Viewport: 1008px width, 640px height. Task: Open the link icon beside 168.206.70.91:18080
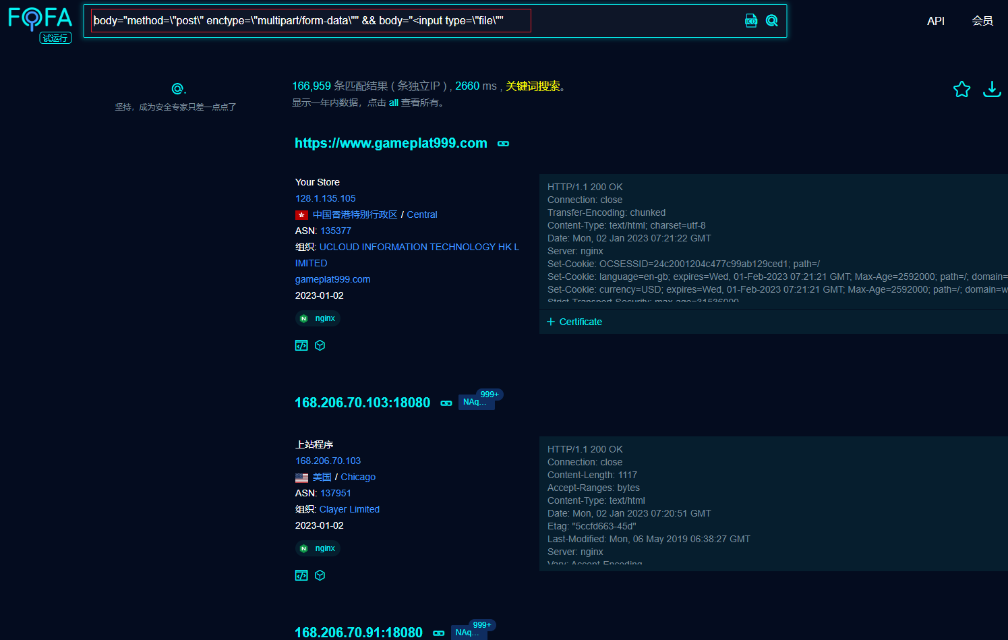(439, 633)
